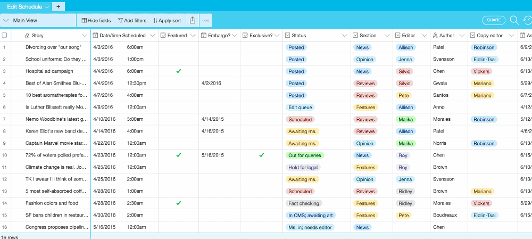
Task: Click the Edit queue status tag
Action: [300, 108]
